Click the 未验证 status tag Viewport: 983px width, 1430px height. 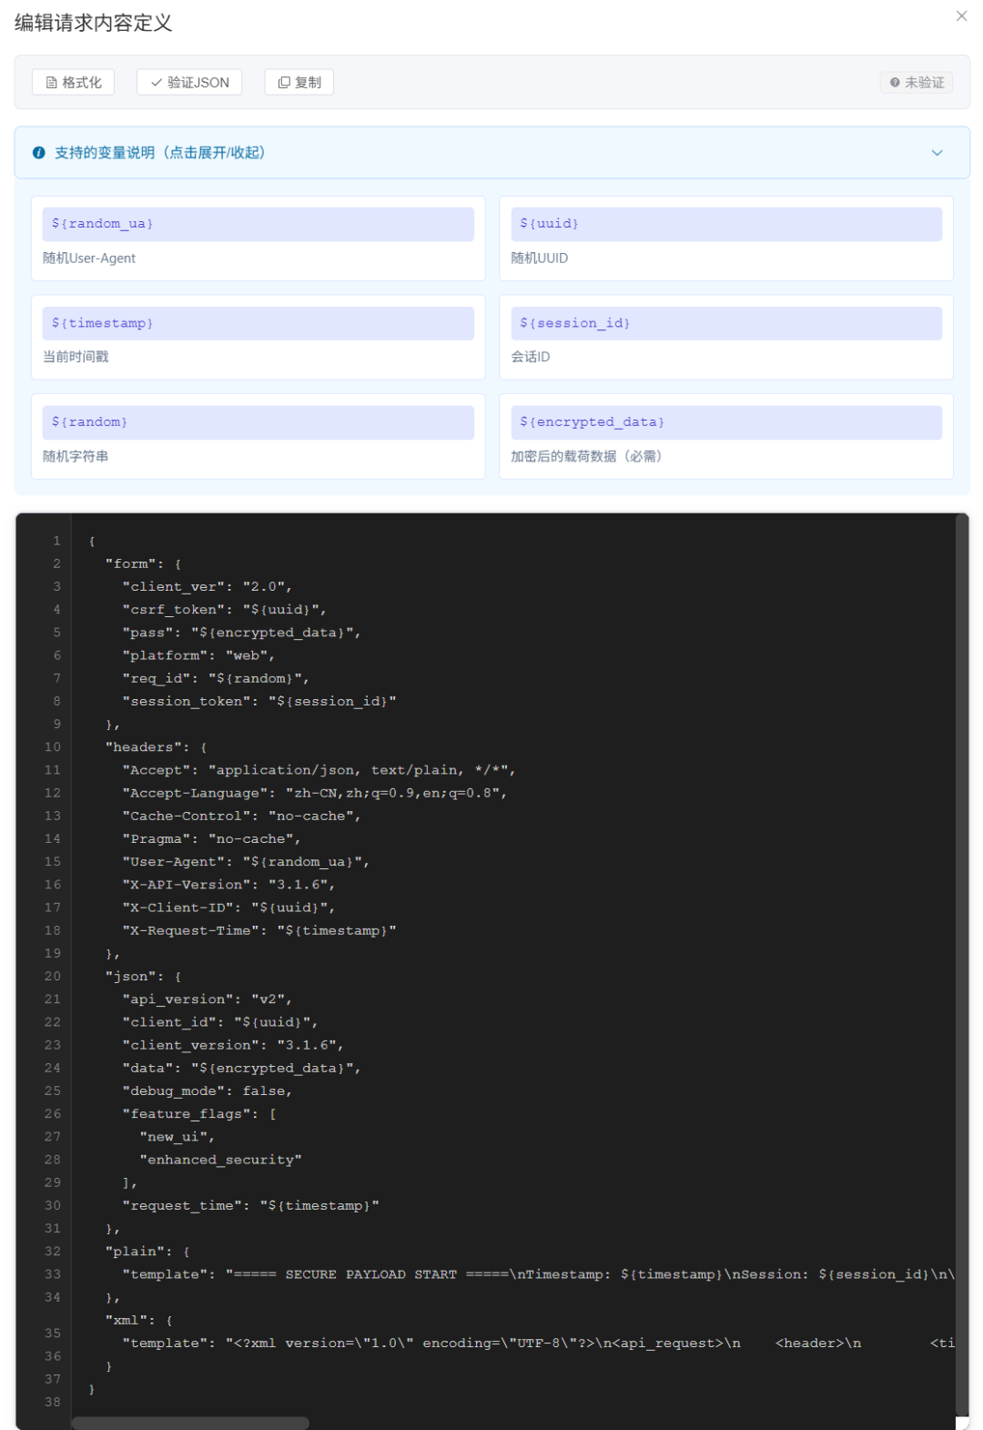[917, 82]
